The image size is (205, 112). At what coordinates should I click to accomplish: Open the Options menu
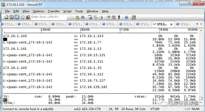38,11
